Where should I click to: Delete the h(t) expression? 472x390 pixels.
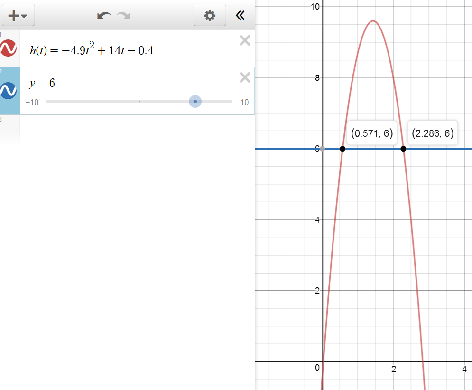[x=245, y=41]
